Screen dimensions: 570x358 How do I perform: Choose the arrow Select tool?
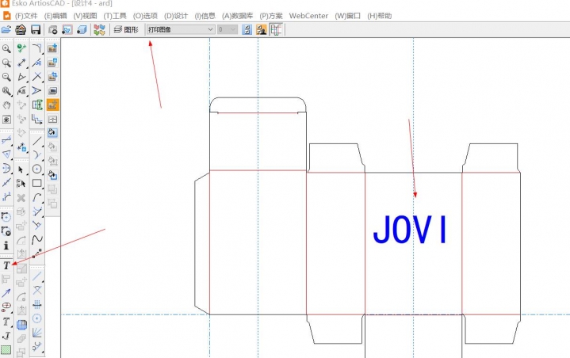pyautogui.click(x=21, y=169)
